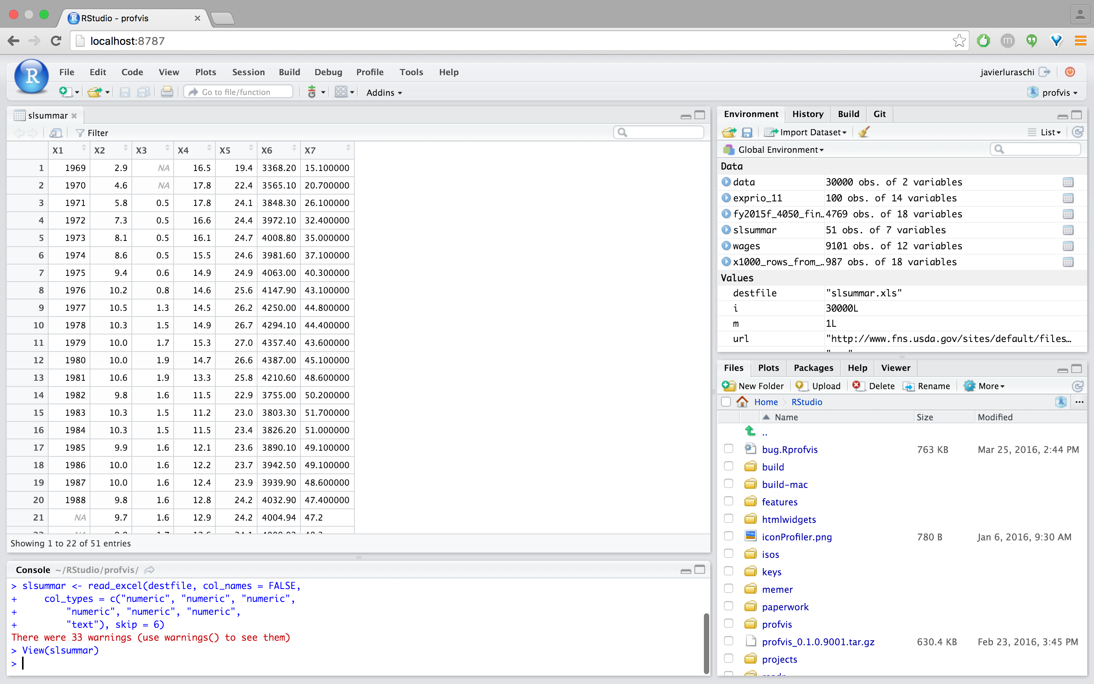Tick the checkbox next to htmlwidgets folder

(x=728, y=519)
